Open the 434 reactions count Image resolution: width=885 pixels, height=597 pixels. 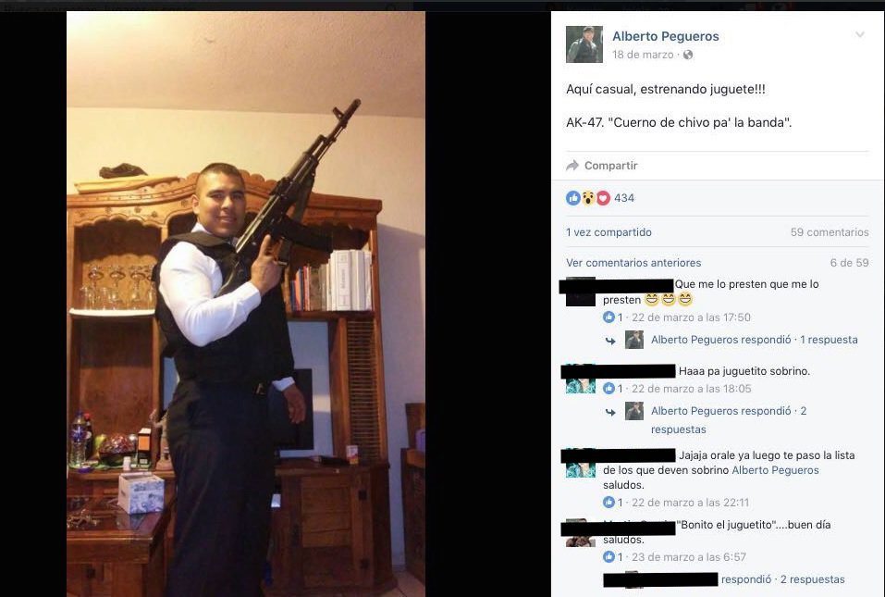[x=624, y=198]
